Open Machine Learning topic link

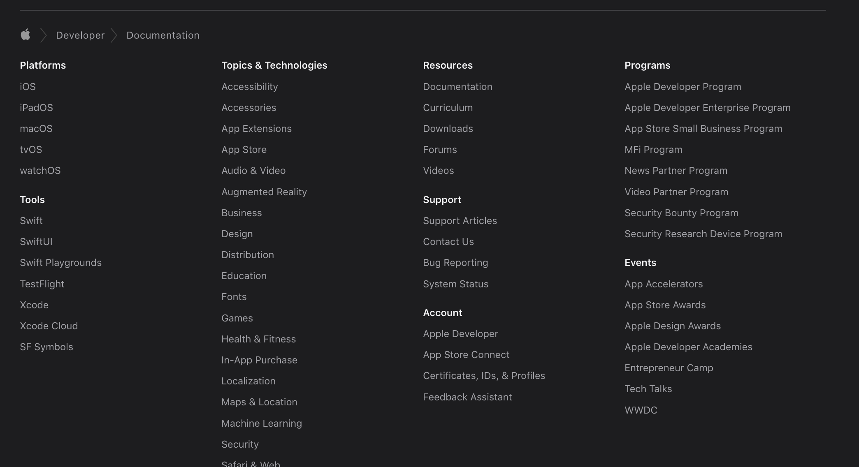262,423
